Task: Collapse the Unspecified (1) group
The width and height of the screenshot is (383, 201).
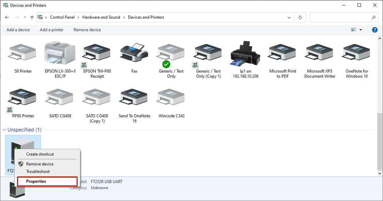Action: click(4, 130)
